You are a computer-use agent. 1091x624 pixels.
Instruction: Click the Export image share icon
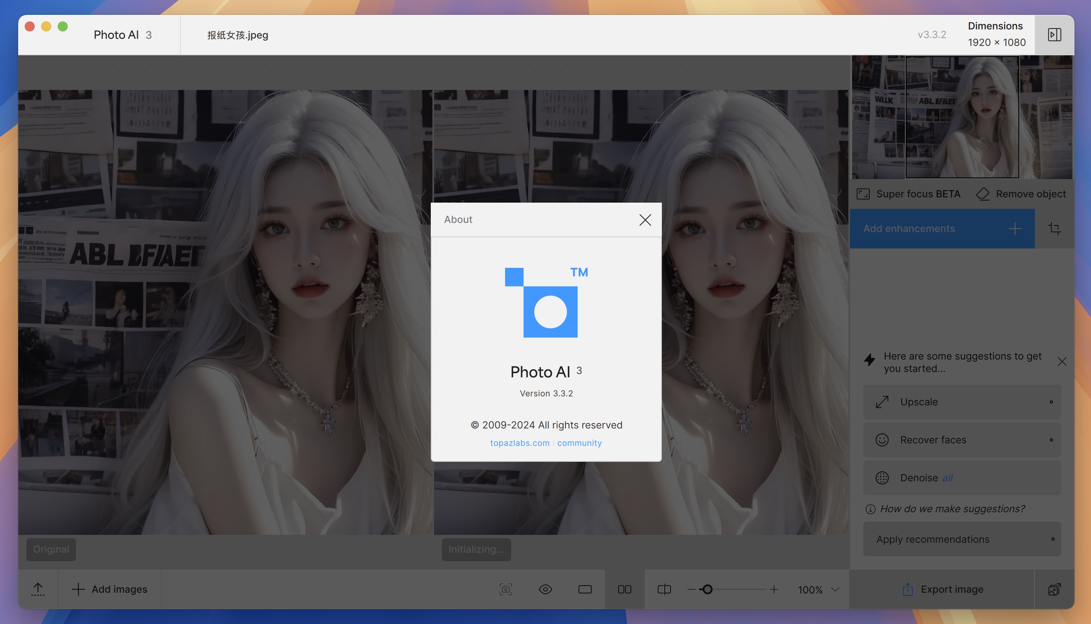click(x=907, y=590)
